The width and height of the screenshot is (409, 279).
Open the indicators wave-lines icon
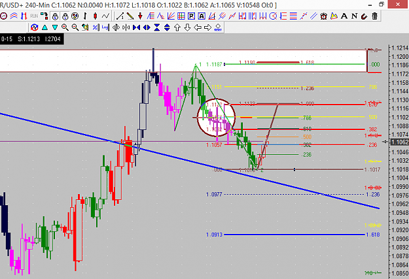coord(14,16)
